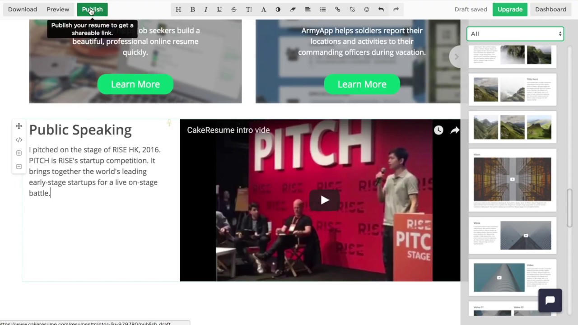Click Learn More on the resume builder card
The height and width of the screenshot is (325, 578).
(135, 84)
